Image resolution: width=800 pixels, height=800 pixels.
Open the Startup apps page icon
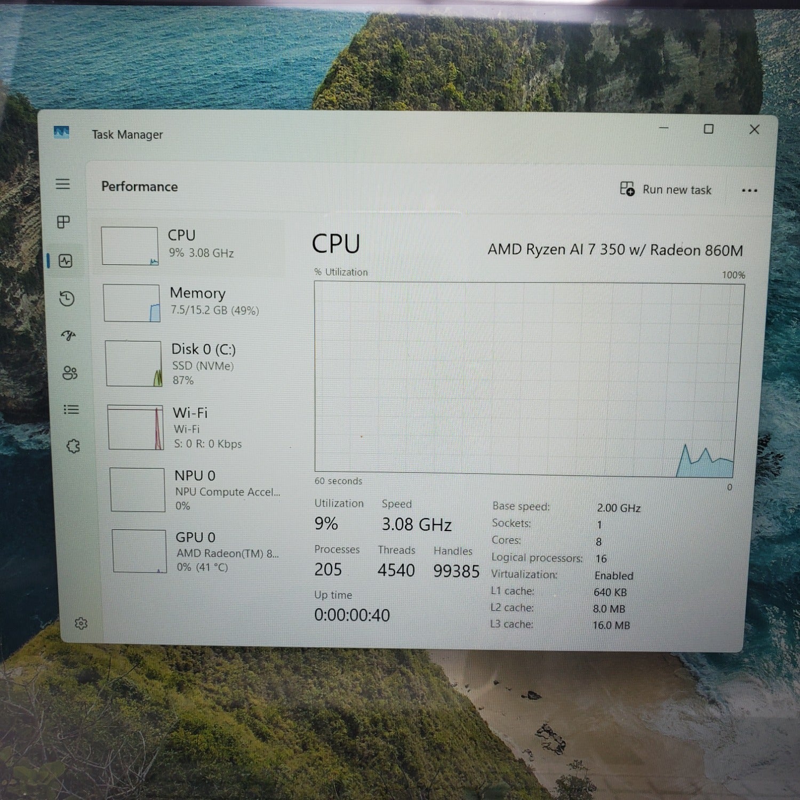pos(68,335)
